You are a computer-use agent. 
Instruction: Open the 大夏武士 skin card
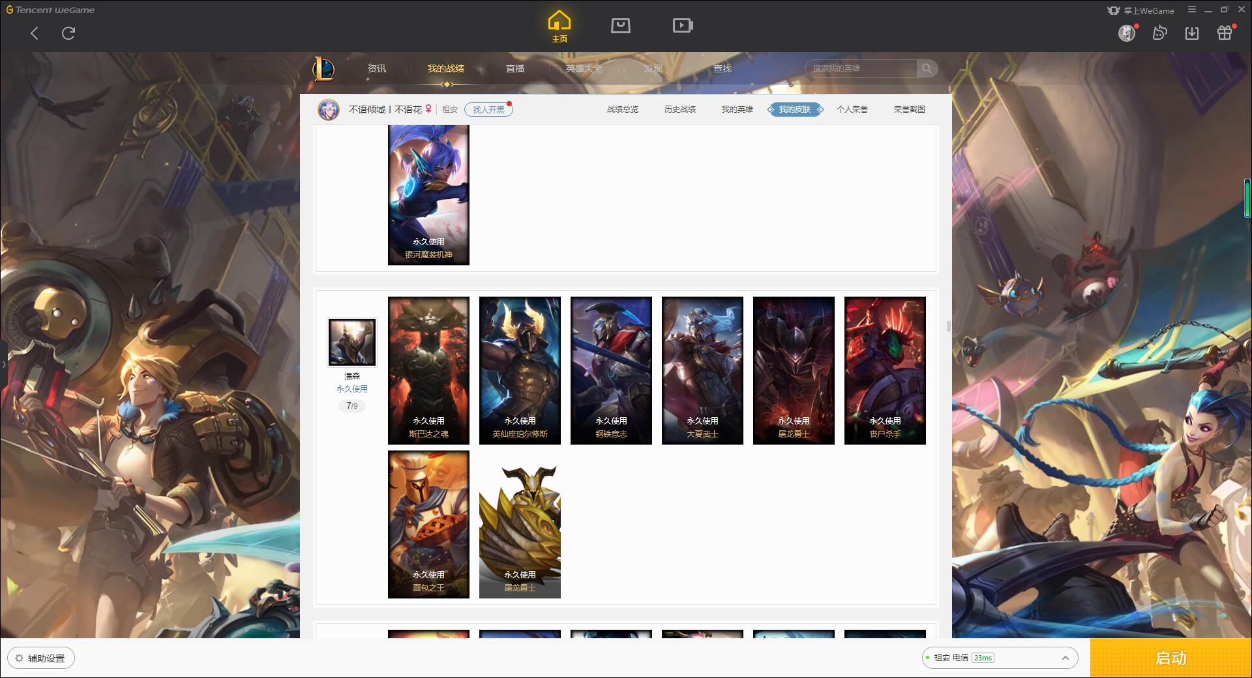pos(702,370)
